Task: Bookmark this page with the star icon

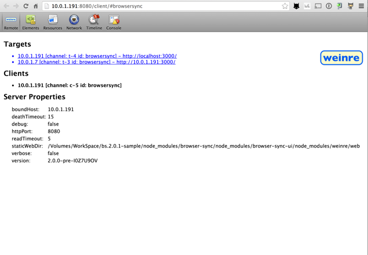Action: click(x=285, y=6)
